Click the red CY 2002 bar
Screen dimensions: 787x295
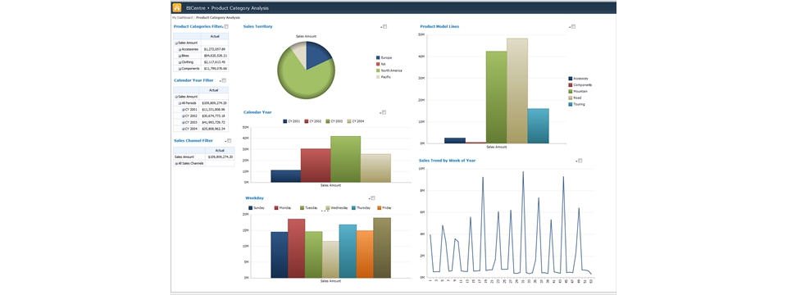click(316, 166)
